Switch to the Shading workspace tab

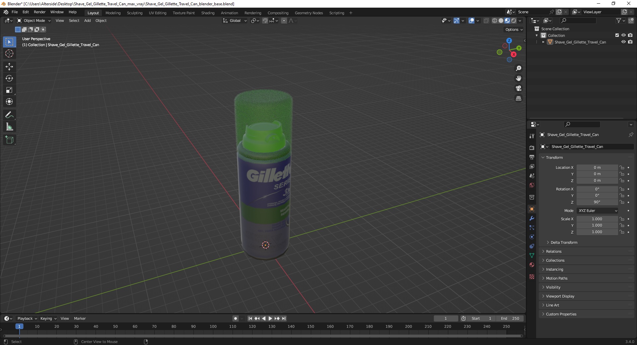click(x=208, y=13)
